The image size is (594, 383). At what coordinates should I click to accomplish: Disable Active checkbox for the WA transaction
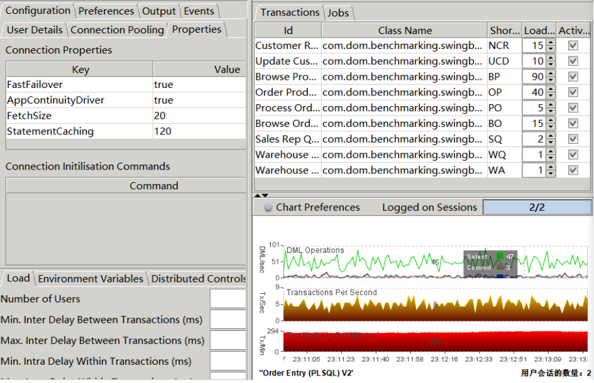[573, 170]
